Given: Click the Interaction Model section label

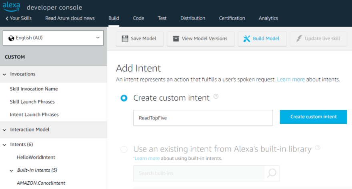Looking at the screenshot, I should click(30, 129).
